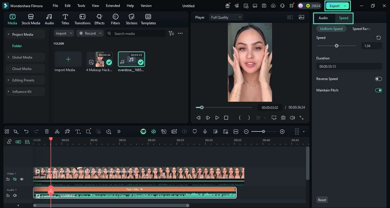
Task: Collapse the Project Media tree item
Action: pos(9,35)
